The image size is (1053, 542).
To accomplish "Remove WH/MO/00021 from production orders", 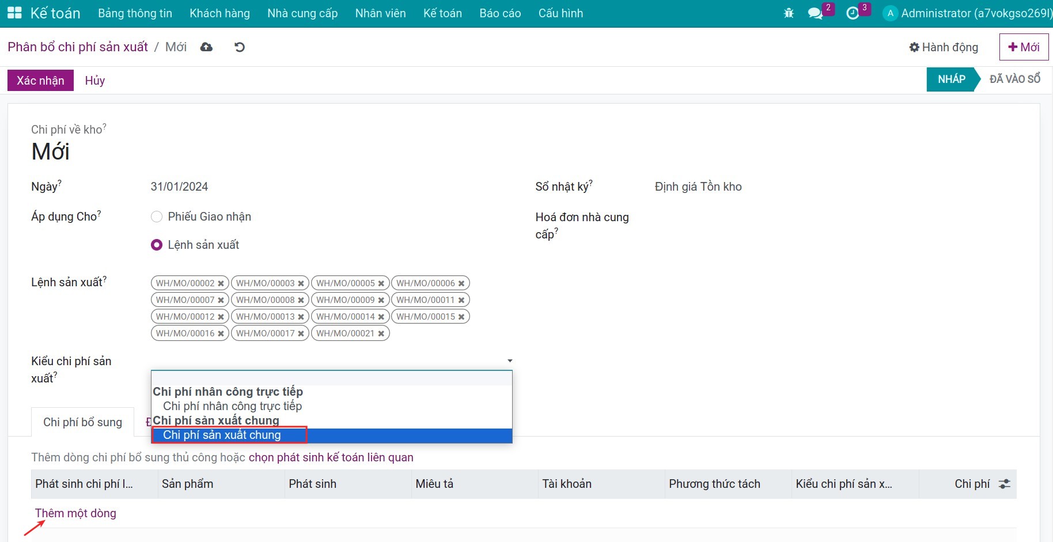I will tap(381, 333).
